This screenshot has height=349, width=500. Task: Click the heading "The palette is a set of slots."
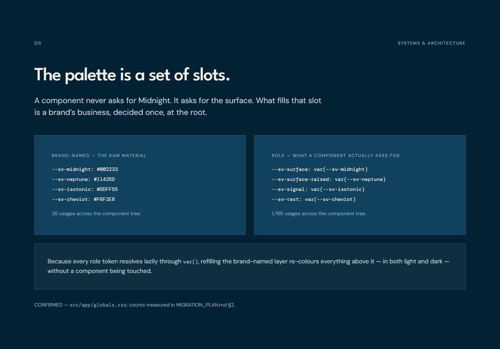pyautogui.click(x=132, y=75)
